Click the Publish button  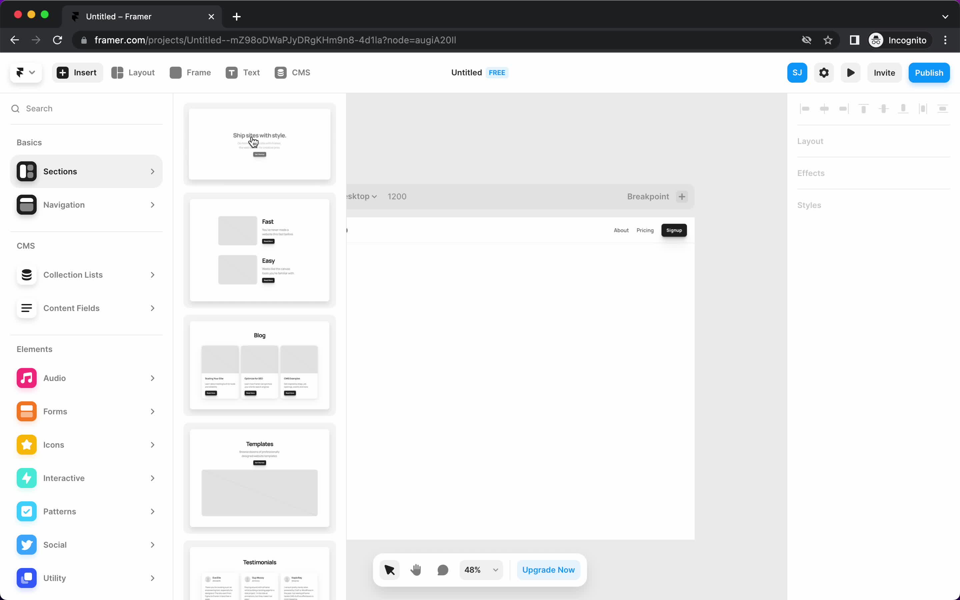point(929,73)
